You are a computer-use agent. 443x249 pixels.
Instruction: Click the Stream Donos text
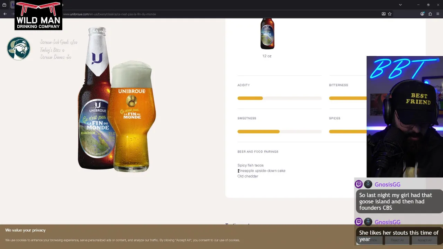tap(55, 57)
